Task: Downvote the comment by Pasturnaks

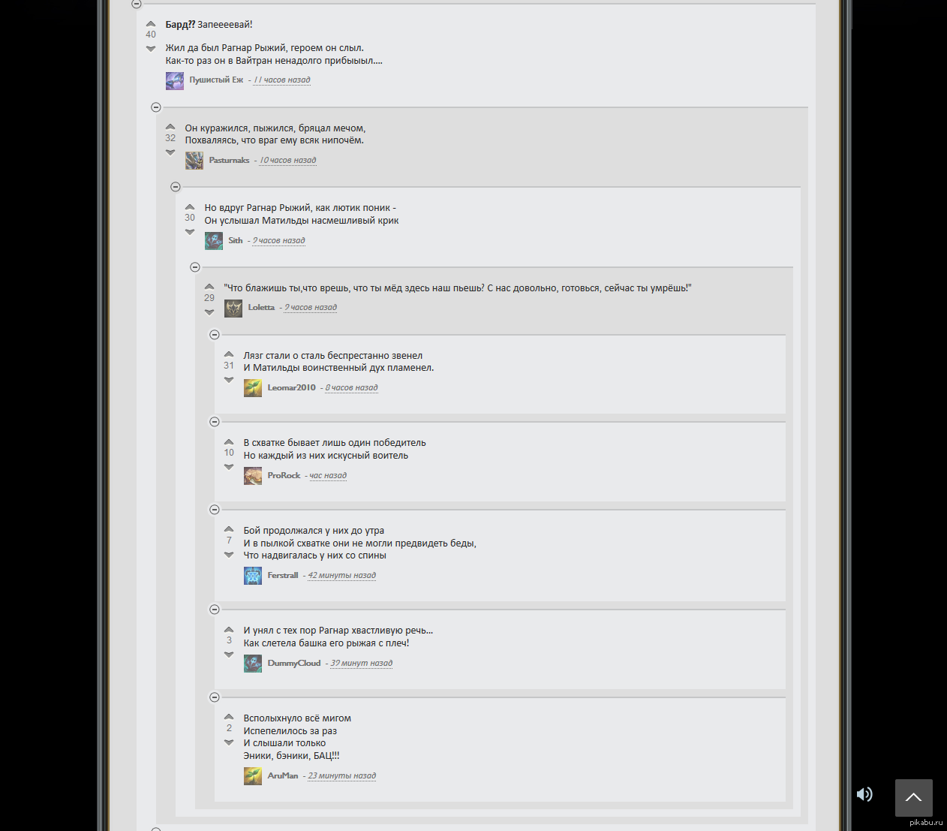Action: click(170, 152)
